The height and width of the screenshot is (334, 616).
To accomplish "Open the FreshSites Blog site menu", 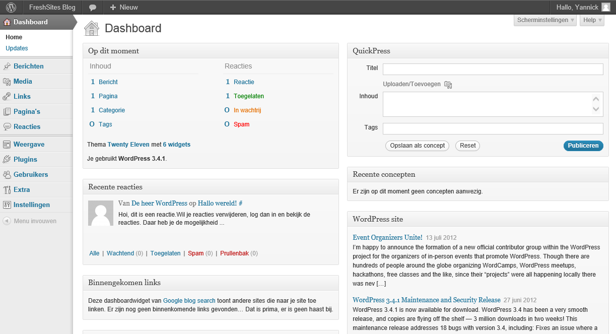I will pos(52,8).
